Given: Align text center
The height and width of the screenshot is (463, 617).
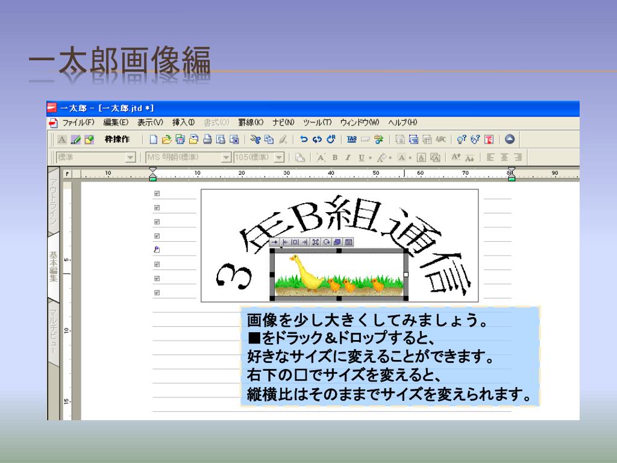Looking at the screenshot, I should (x=504, y=157).
